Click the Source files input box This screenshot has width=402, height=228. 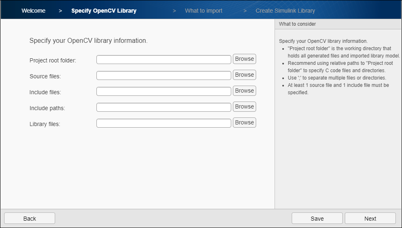[x=163, y=76]
